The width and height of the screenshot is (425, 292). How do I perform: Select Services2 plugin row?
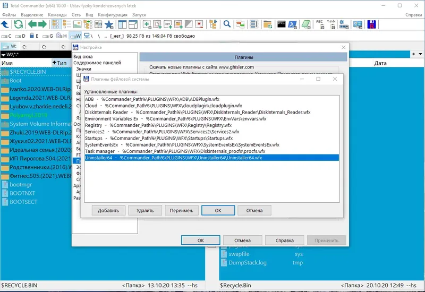point(211,132)
